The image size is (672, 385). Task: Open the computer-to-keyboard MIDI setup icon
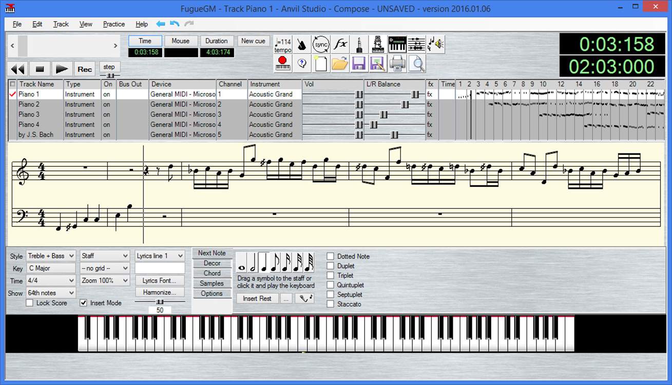click(378, 45)
